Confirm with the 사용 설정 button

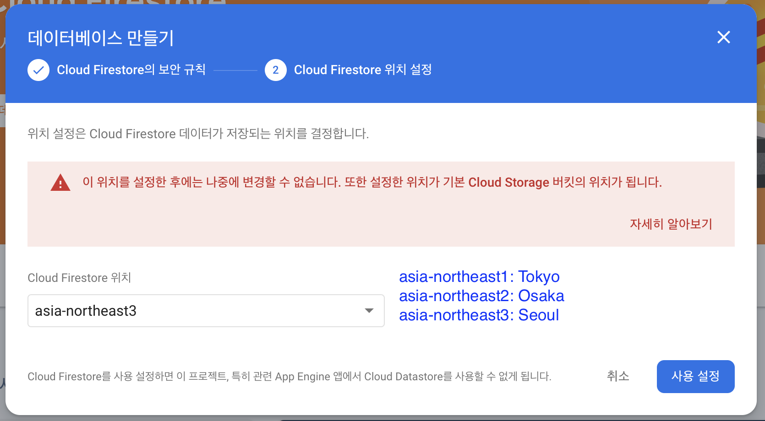tap(695, 376)
